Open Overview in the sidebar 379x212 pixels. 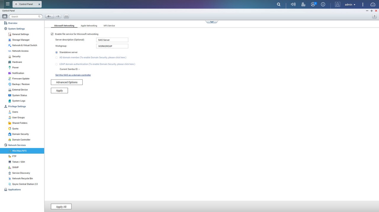pyautogui.click(x=13, y=23)
